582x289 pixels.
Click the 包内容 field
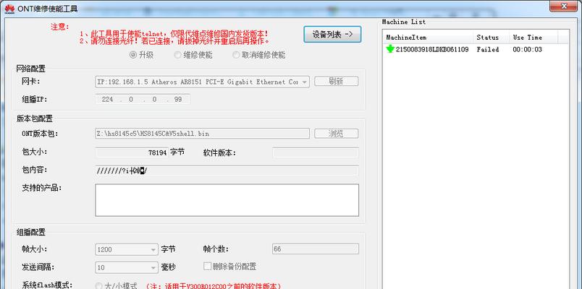click(x=227, y=171)
